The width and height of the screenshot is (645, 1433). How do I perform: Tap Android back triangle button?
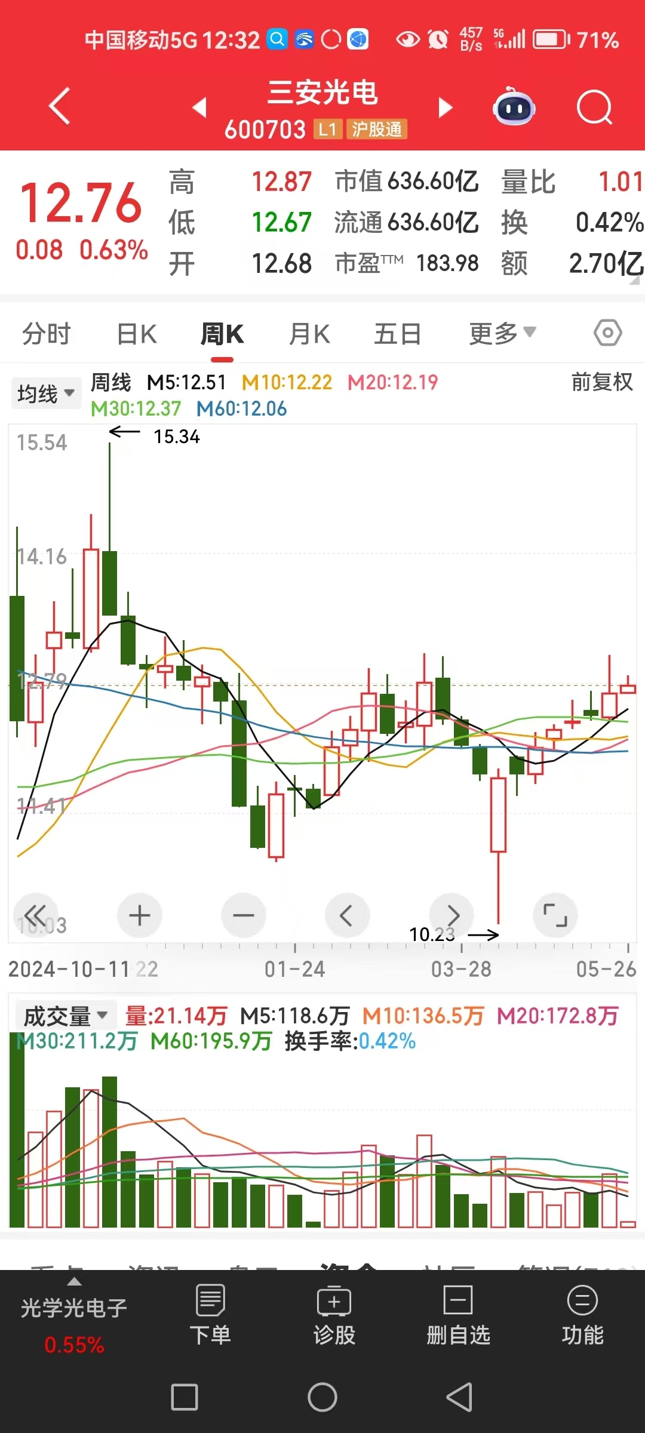[x=459, y=1397]
